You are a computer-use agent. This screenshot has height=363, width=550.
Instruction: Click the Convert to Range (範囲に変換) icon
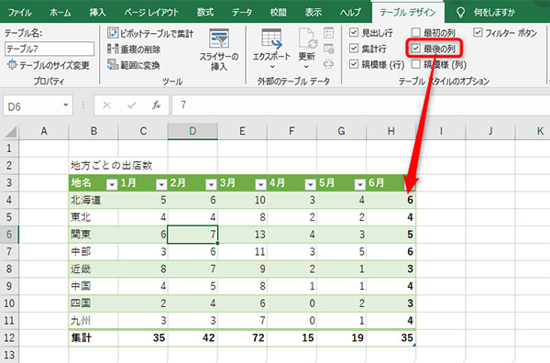click(112, 64)
